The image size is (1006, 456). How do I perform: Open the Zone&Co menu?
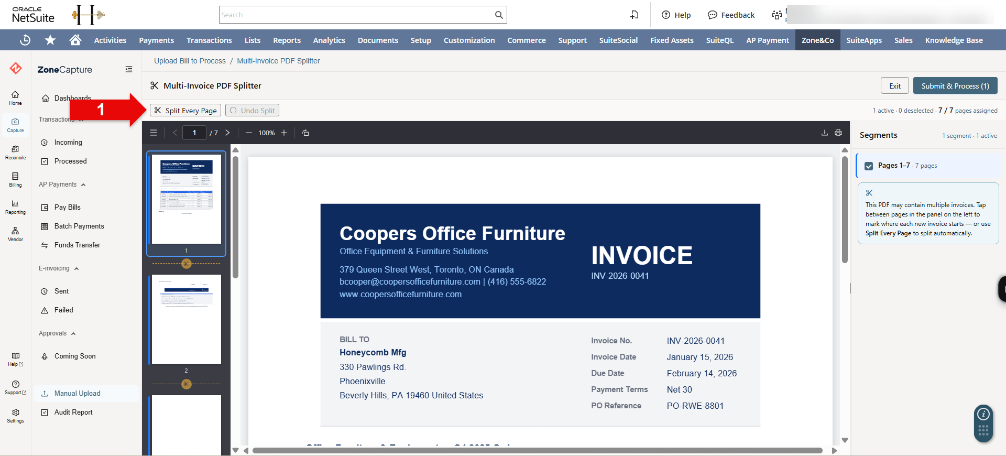[817, 40]
